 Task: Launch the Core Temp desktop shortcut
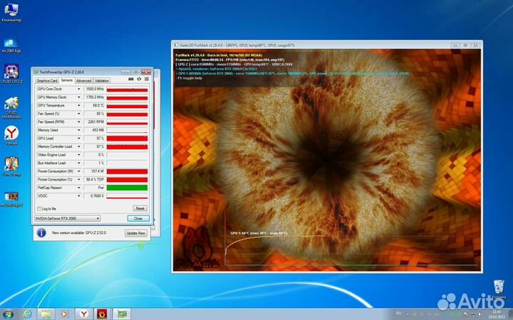tap(11, 166)
